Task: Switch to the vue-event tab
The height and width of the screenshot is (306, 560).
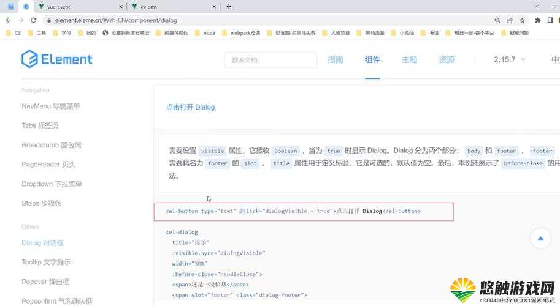Action: pyautogui.click(x=80, y=7)
